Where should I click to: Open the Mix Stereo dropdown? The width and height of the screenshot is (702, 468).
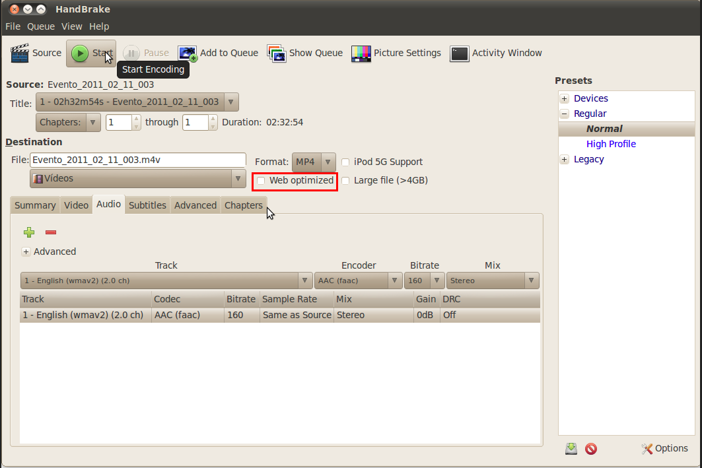click(x=493, y=281)
